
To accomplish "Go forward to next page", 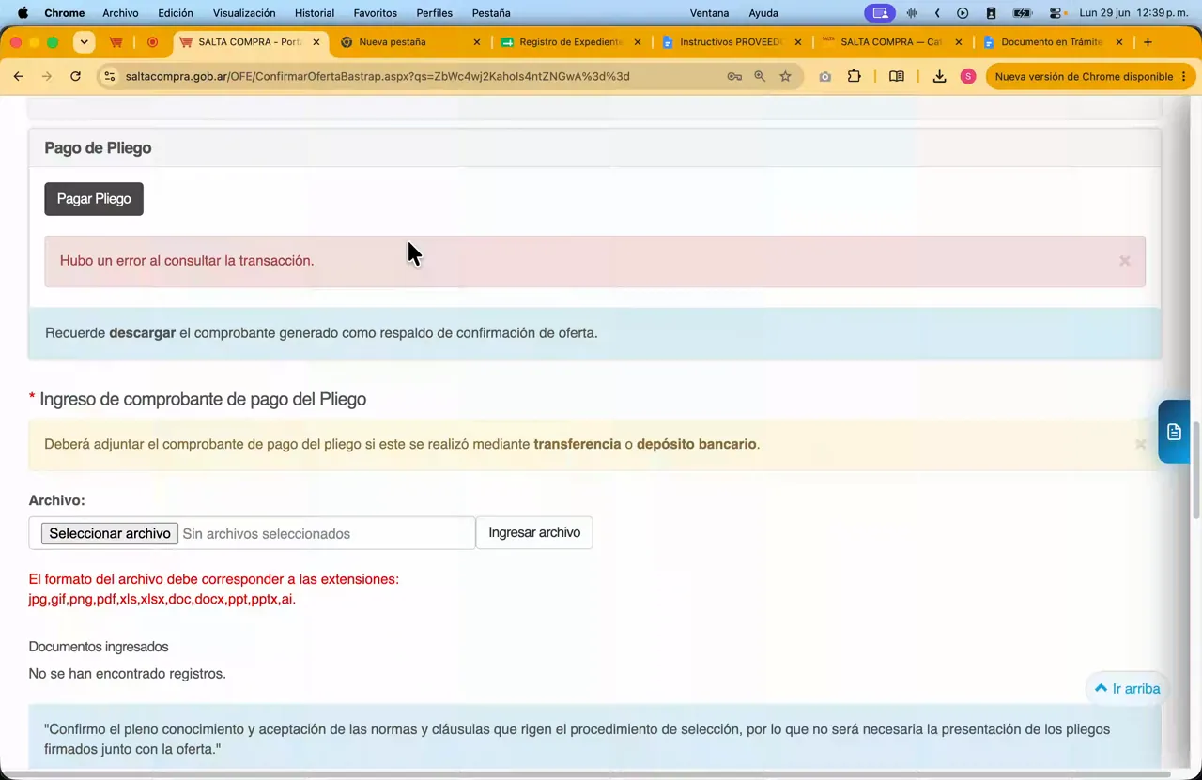I will (46, 76).
